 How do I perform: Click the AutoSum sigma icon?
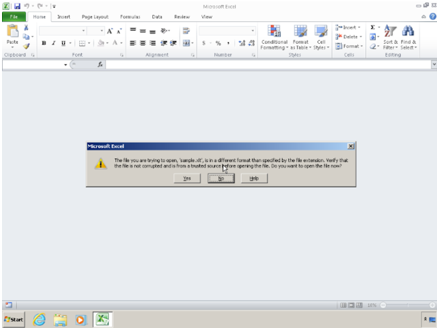click(x=373, y=27)
